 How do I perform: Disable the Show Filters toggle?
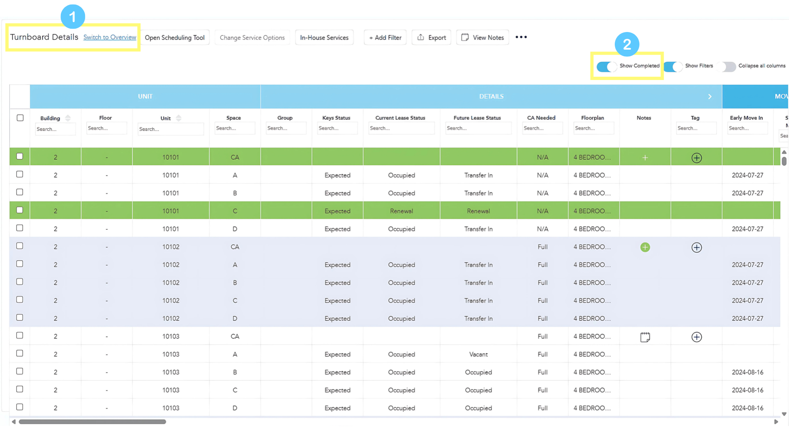pyautogui.click(x=673, y=66)
